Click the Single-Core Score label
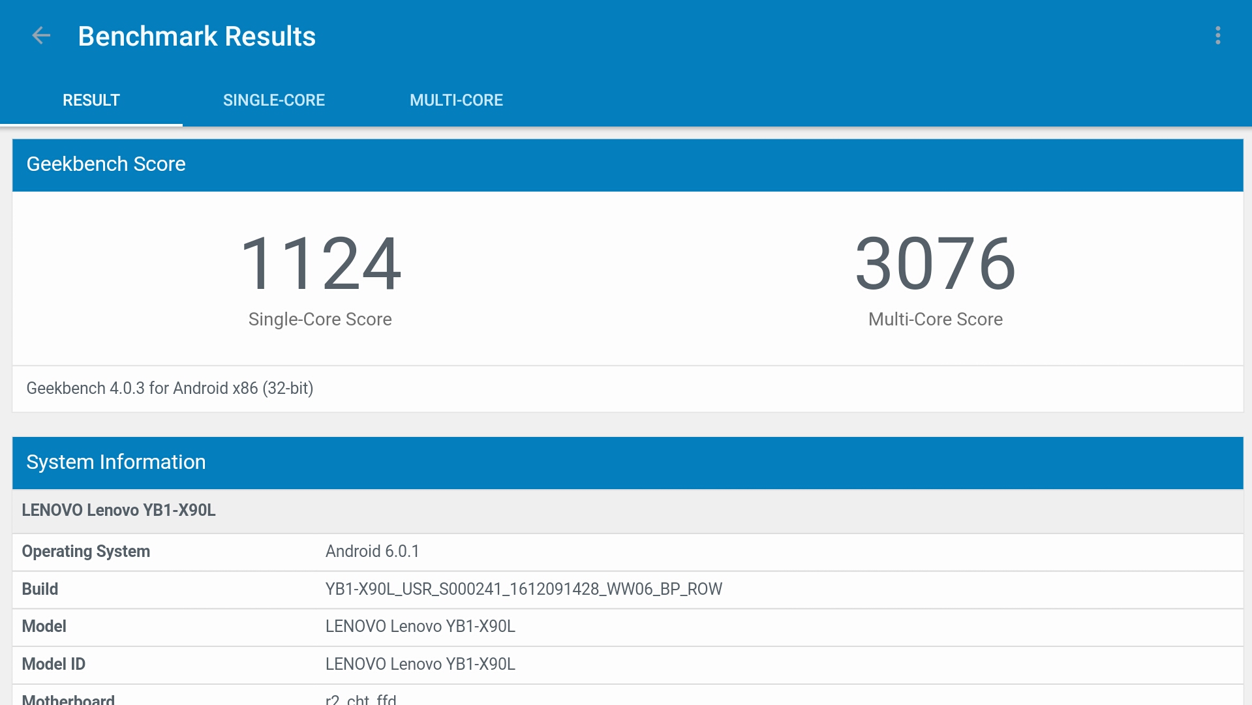This screenshot has width=1252, height=705. coord(320,320)
